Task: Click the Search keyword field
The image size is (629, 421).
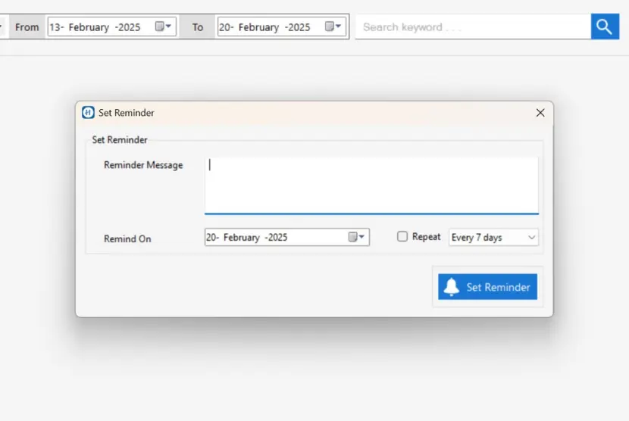Action: tap(472, 27)
